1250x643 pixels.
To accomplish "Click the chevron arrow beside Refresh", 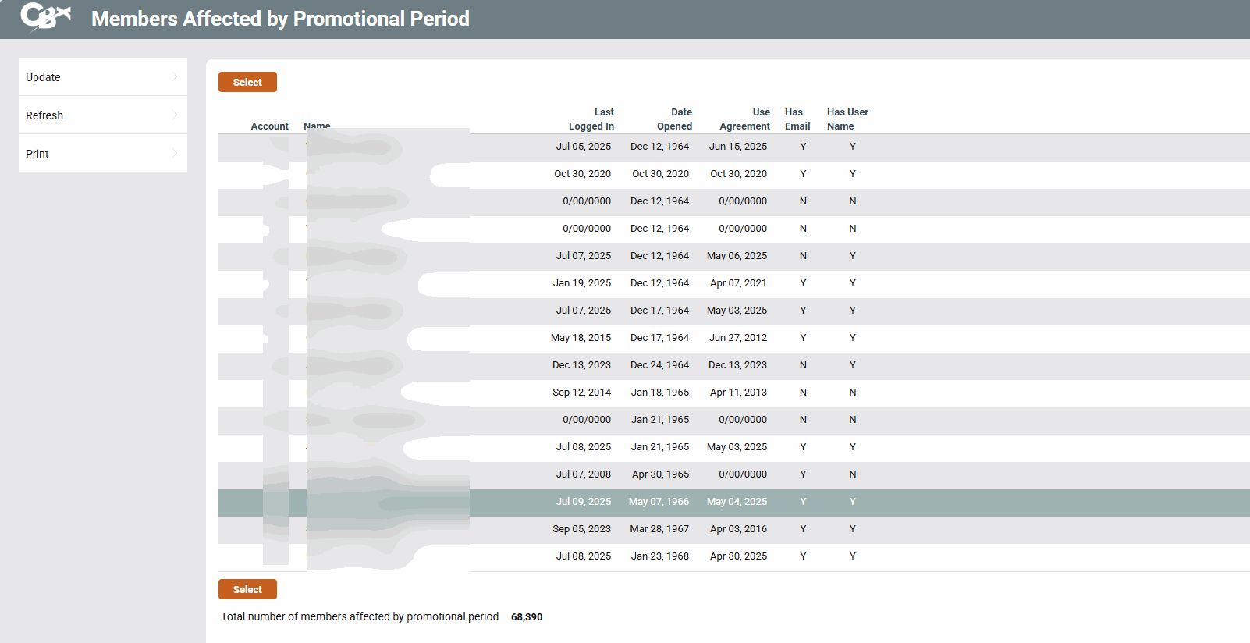I will [x=175, y=115].
